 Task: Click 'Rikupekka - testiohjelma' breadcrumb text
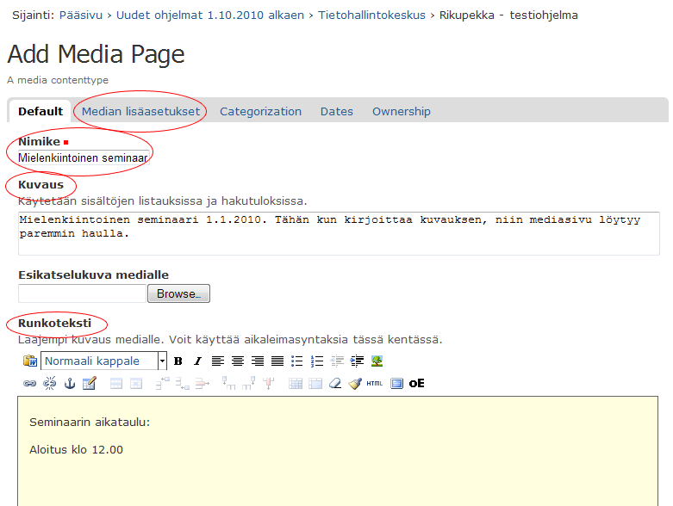pyautogui.click(x=508, y=15)
